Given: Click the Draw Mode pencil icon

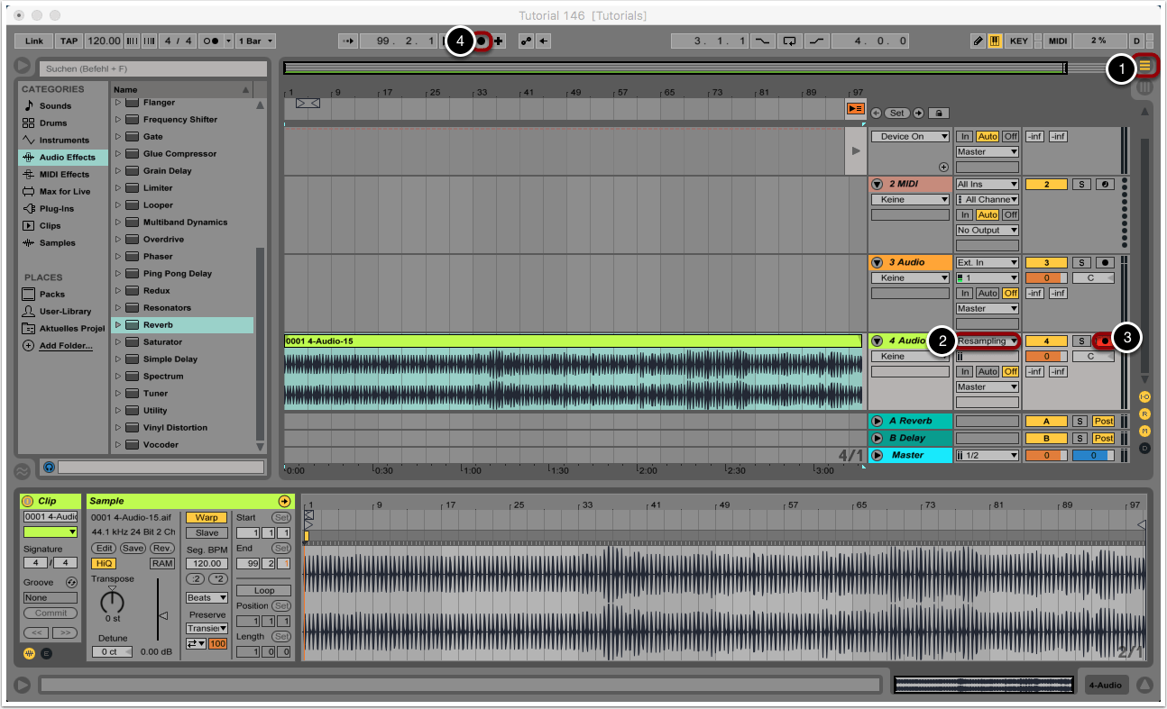Looking at the screenshot, I should 978,41.
